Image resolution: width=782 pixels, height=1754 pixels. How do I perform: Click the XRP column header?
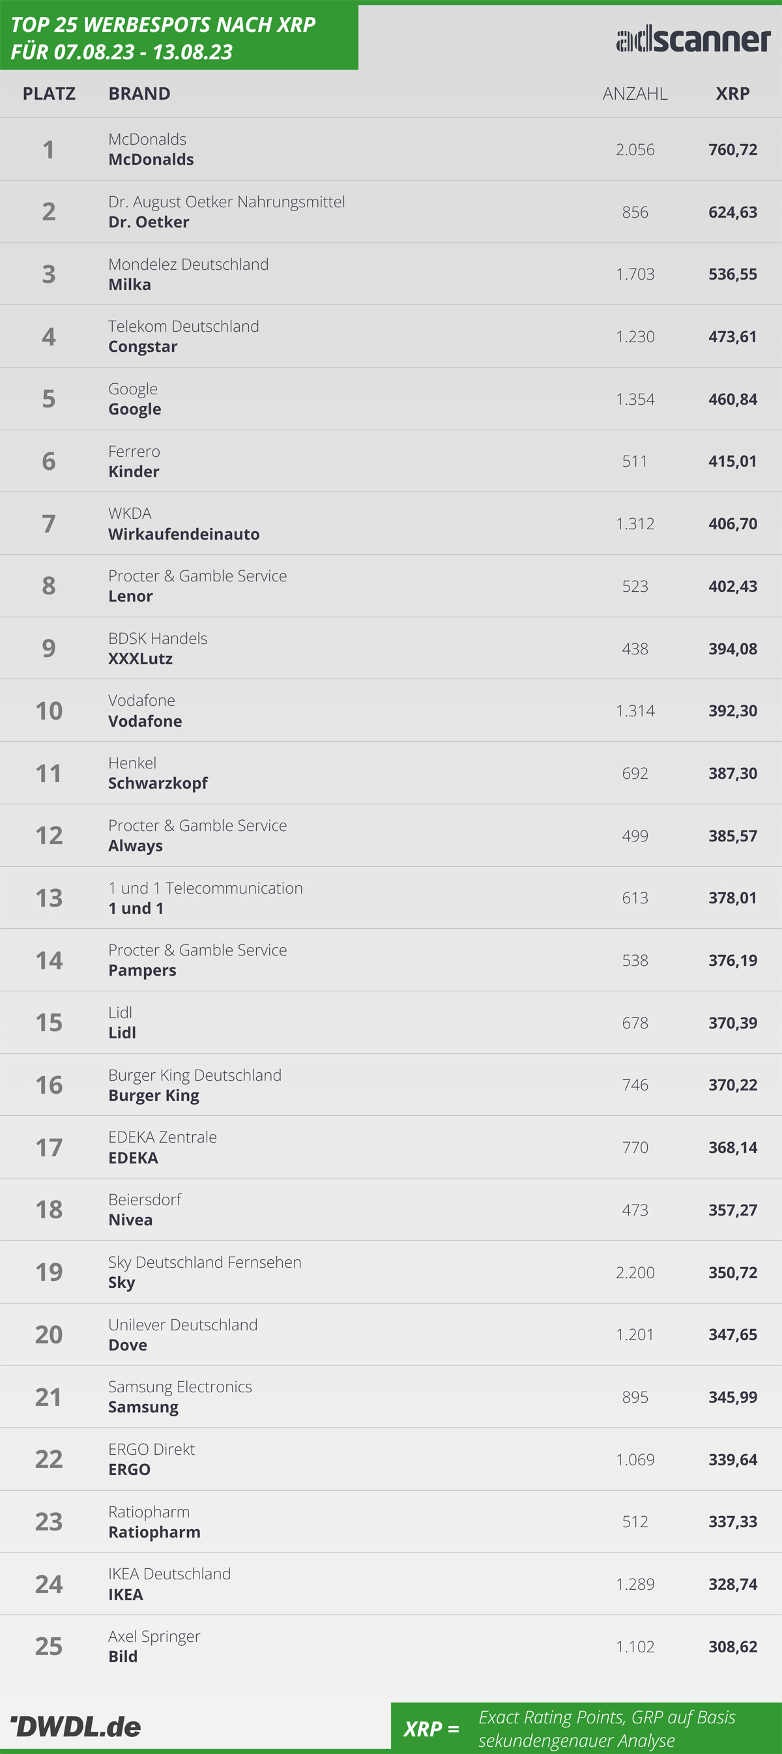(x=732, y=93)
